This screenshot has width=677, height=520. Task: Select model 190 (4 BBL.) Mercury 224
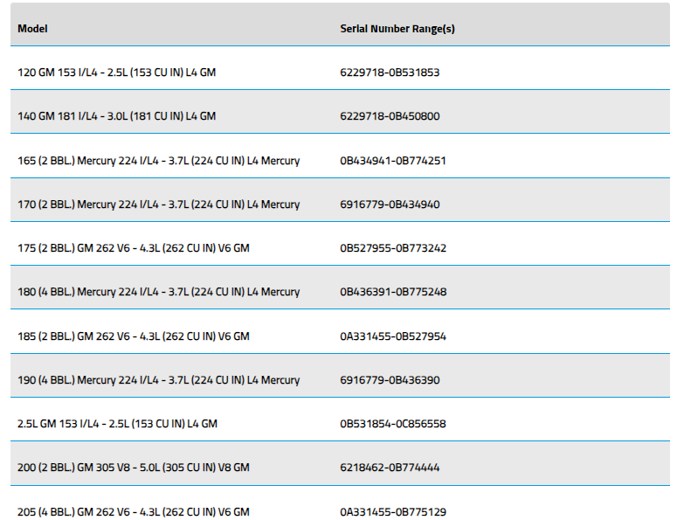pos(158,379)
